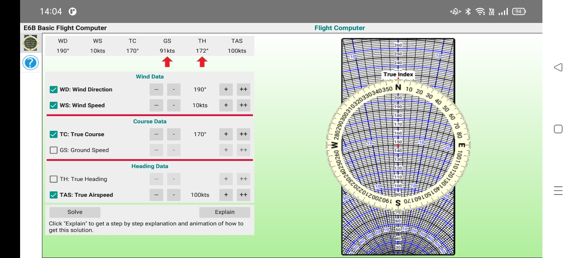Increase Wind Speed by one (+)
This screenshot has height=258, width=574.
(x=226, y=105)
